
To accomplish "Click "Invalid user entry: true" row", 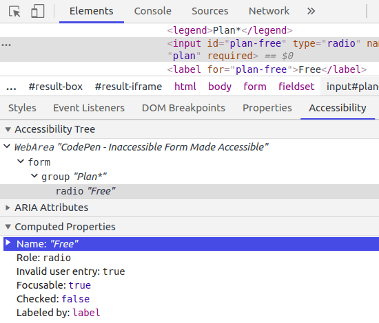I will tap(71, 271).
